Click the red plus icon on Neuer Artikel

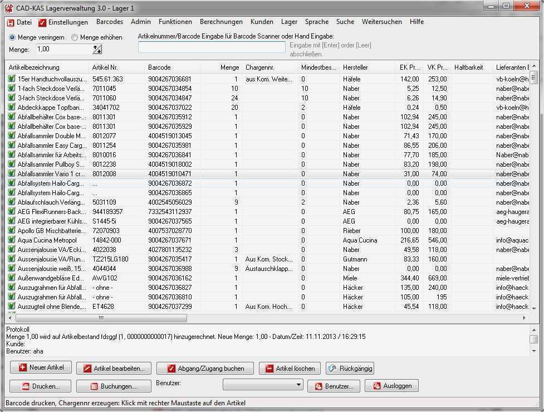click(x=23, y=367)
